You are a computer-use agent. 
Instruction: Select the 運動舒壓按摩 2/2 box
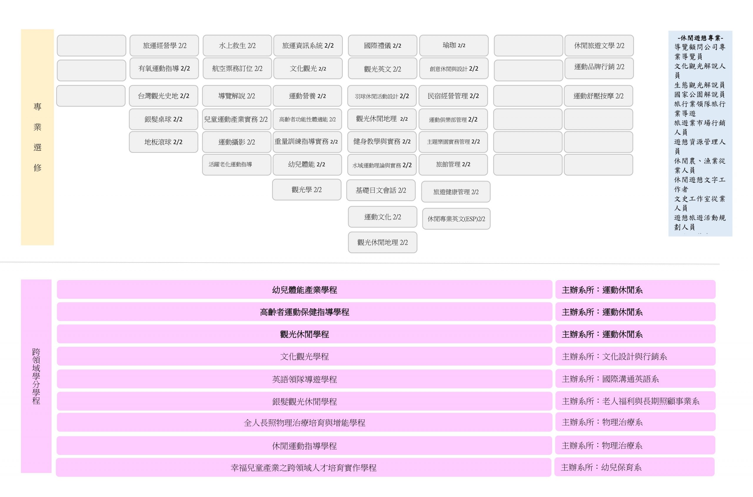pyautogui.click(x=599, y=96)
